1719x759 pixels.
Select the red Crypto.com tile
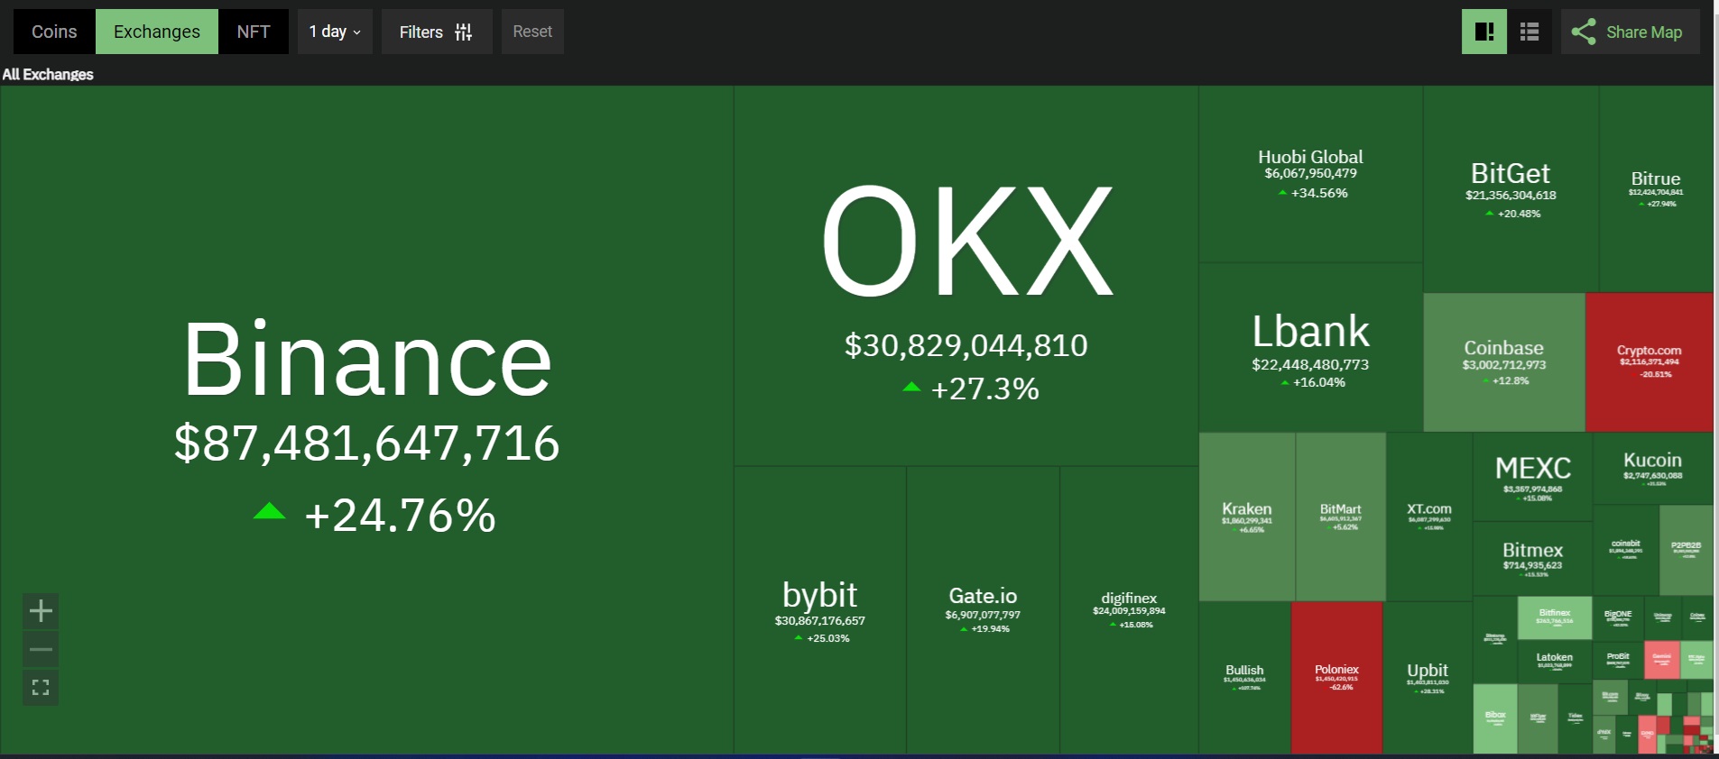point(1650,362)
